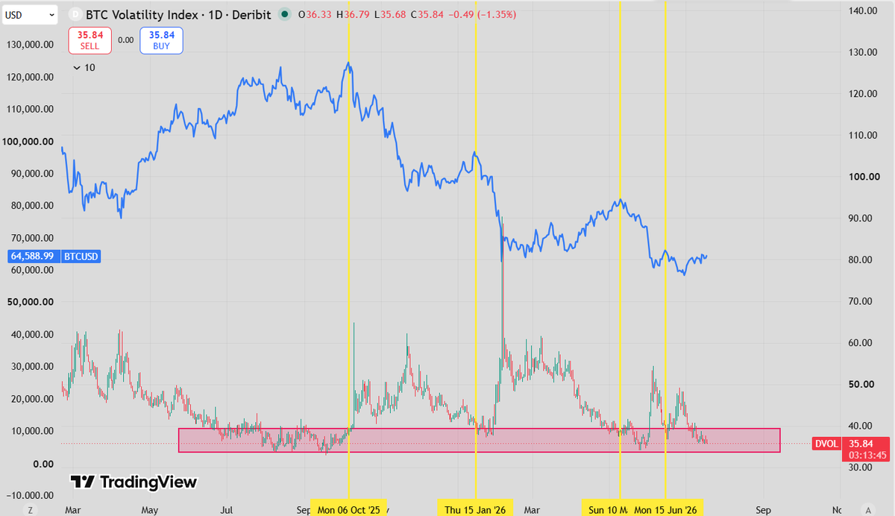Click the 140.00 label on the right axis
The height and width of the screenshot is (516, 895).
click(x=861, y=10)
